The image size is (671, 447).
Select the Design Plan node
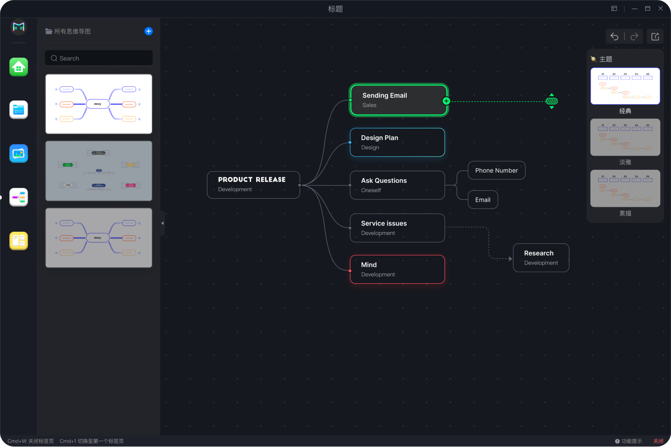(397, 142)
